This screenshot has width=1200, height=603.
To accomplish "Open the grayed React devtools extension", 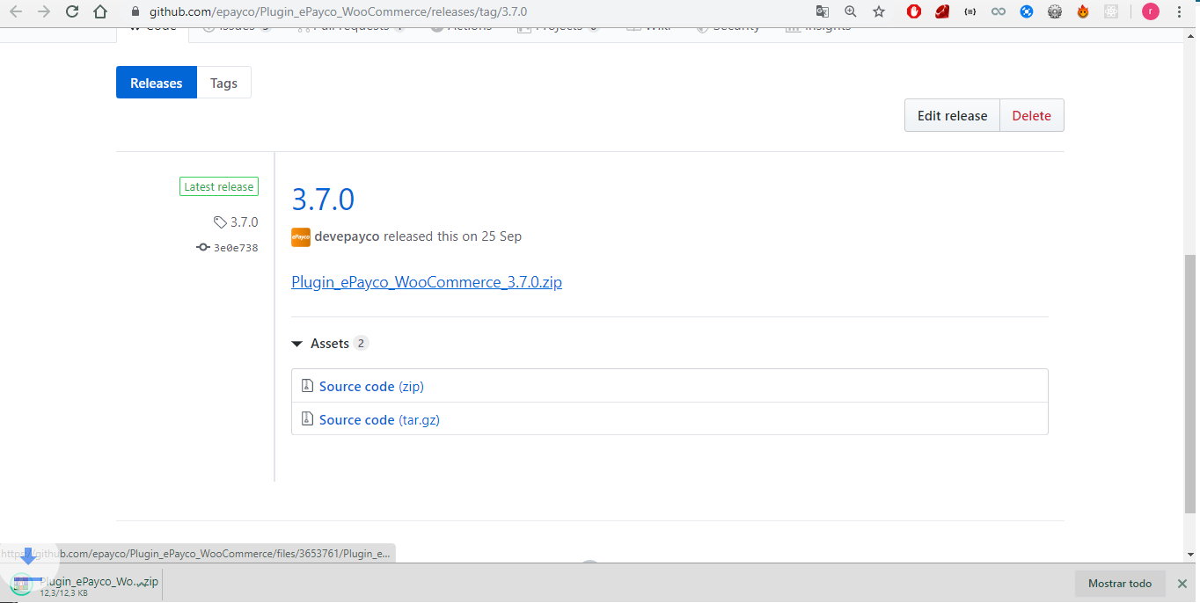I will point(1111,11).
